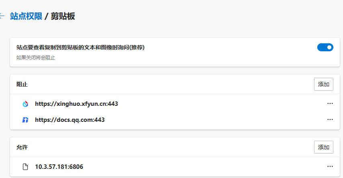
Task: Disable the clipboard ask-before-access toggle
Action: pyautogui.click(x=325, y=47)
